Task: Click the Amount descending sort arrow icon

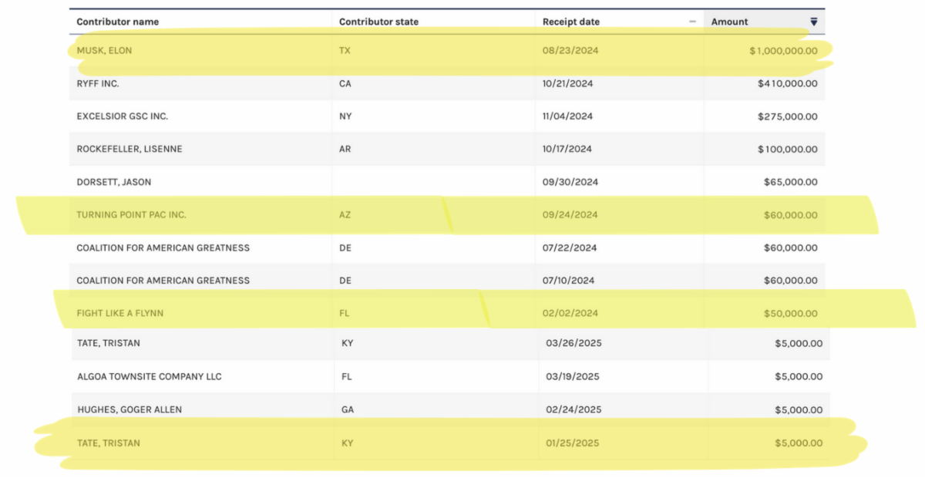Action: (x=813, y=22)
